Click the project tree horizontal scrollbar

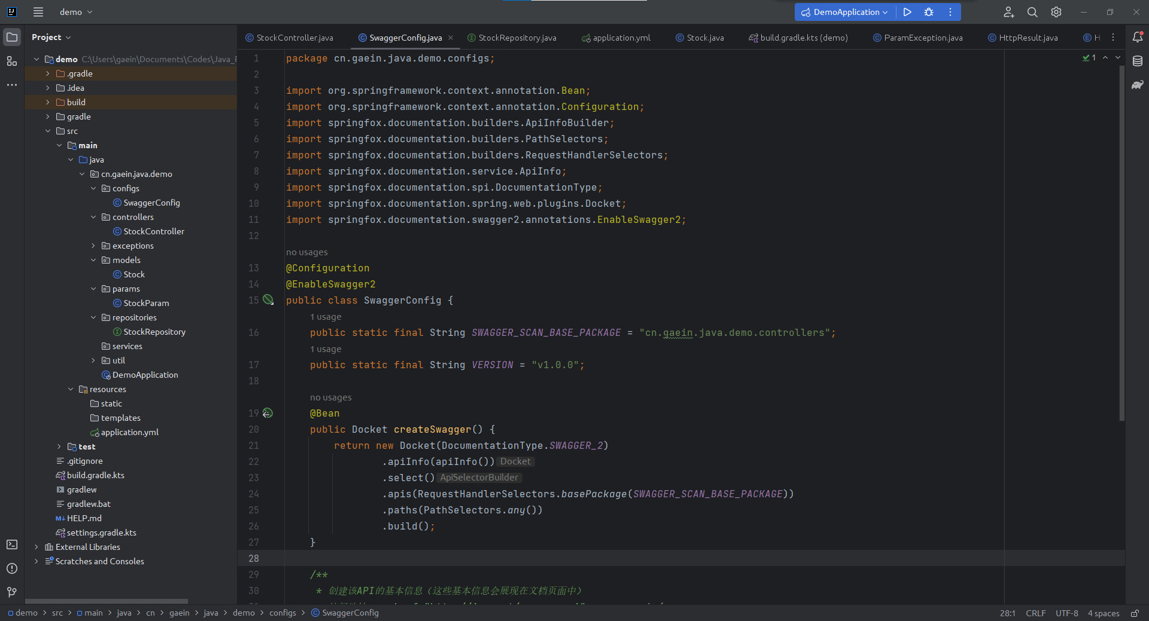click(107, 601)
